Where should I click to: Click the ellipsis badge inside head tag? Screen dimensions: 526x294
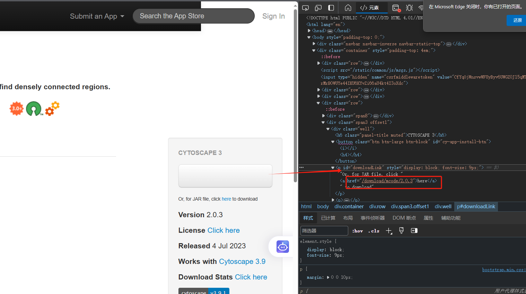click(x=330, y=31)
